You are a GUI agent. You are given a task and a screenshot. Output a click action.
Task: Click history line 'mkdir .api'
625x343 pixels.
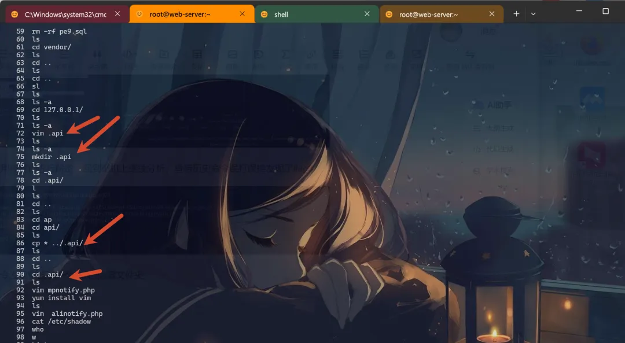(52, 157)
